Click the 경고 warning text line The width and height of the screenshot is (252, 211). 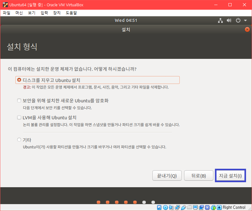click(x=96, y=87)
